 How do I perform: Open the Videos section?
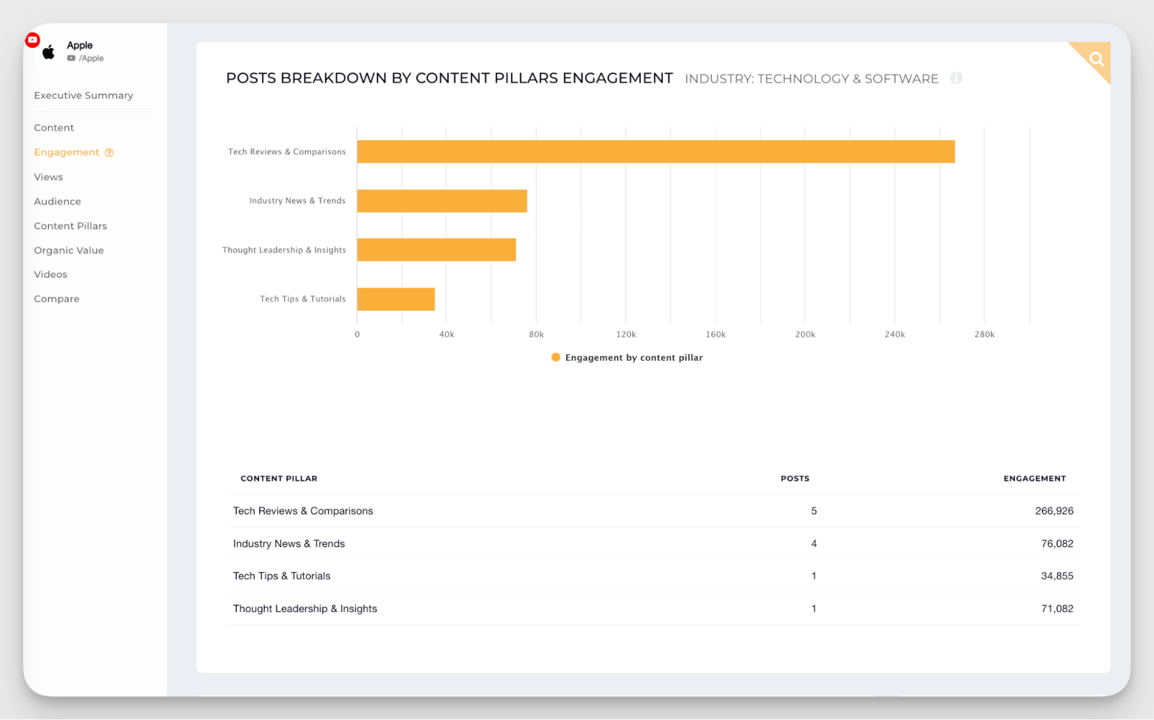[50, 274]
